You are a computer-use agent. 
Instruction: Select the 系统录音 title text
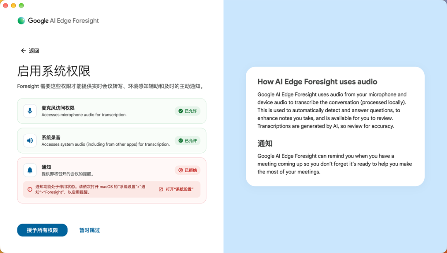click(51, 137)
